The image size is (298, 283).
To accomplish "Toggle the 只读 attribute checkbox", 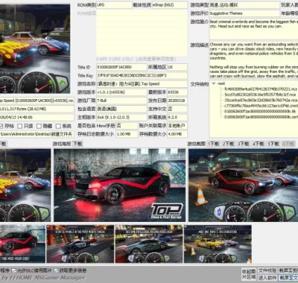I will tap(20, 126).
